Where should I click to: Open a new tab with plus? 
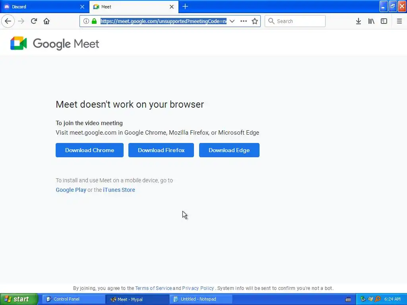(x=185, y=6)
